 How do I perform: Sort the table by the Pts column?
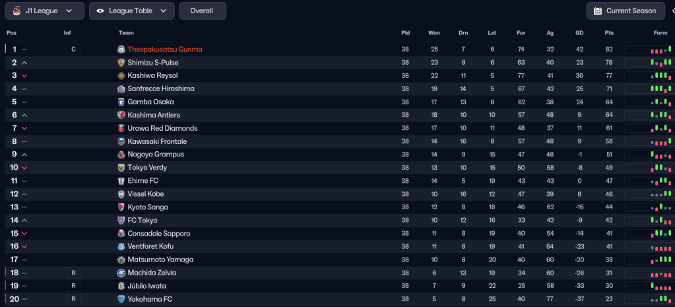tap(608, 33)
